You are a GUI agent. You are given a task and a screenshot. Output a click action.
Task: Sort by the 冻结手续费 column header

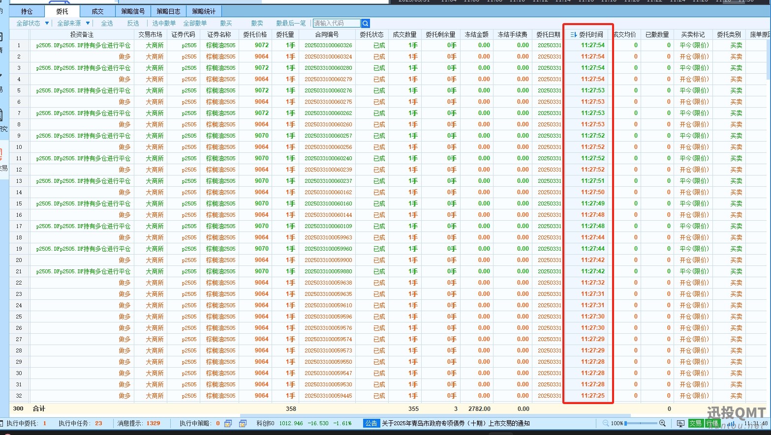[x=512, y=34]
